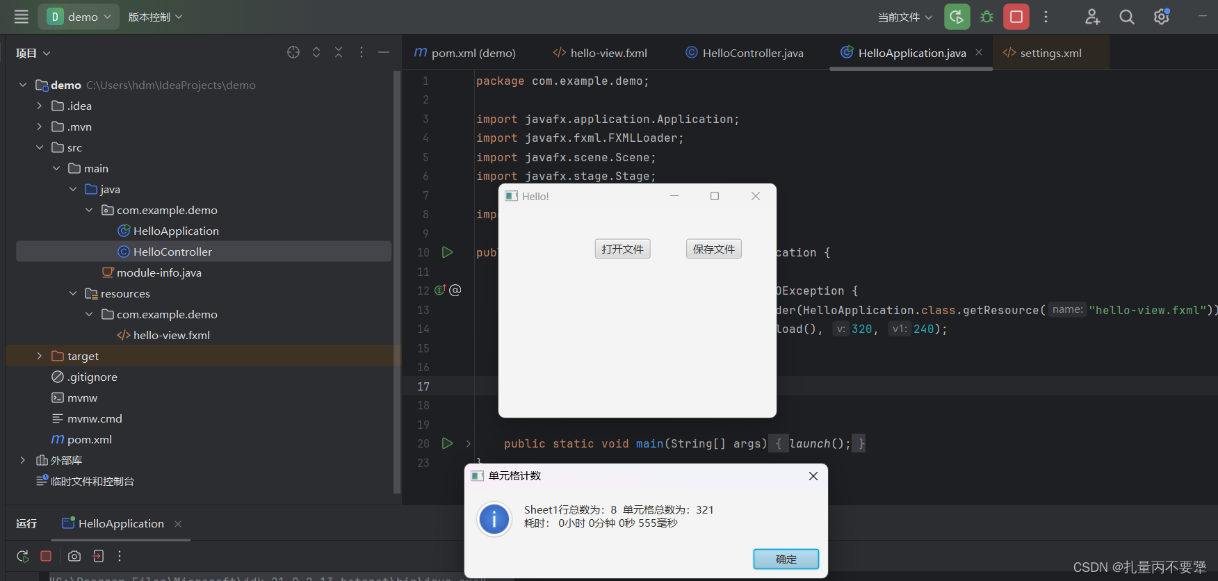Screen dimensions: 1218x581
Task: Click the camera thread dump icon
Action: [74, 556]
